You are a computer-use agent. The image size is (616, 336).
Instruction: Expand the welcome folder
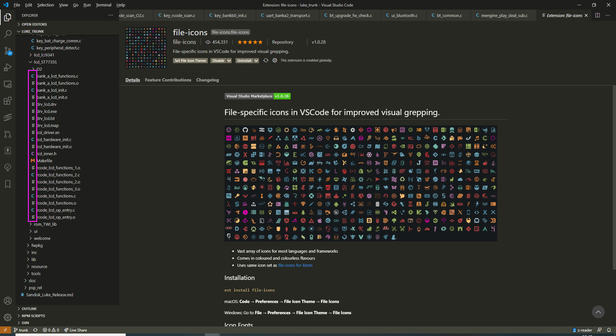coord(42,238)
